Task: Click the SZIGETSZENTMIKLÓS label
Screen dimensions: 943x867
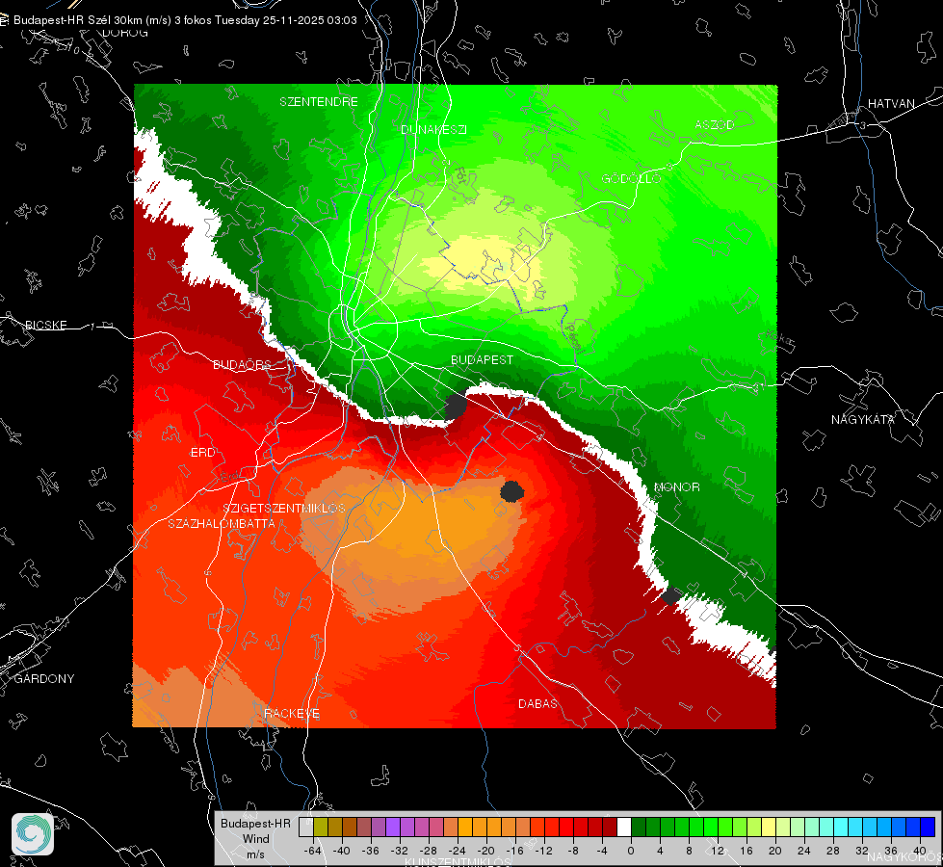Action: coord(284,509)
